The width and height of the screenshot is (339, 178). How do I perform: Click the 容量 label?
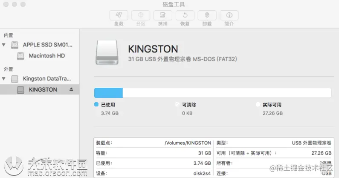(101, 153)
